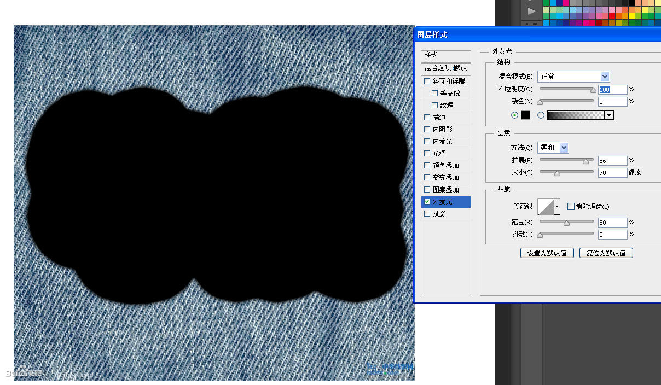
Task: Tick the 描边 checkbox
Action: tap(427, 118)
